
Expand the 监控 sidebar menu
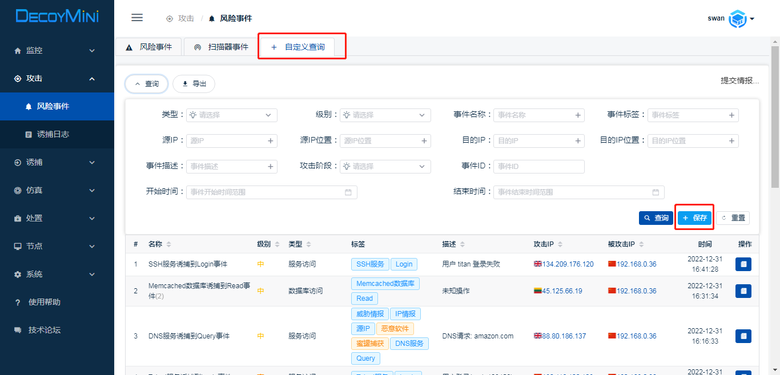click(57, 51)
